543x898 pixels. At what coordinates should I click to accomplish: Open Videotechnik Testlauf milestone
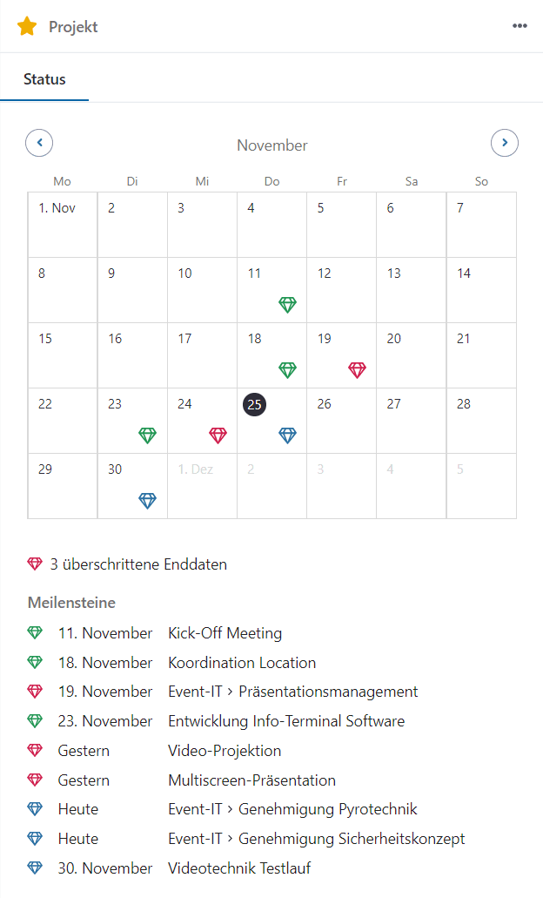239,868
